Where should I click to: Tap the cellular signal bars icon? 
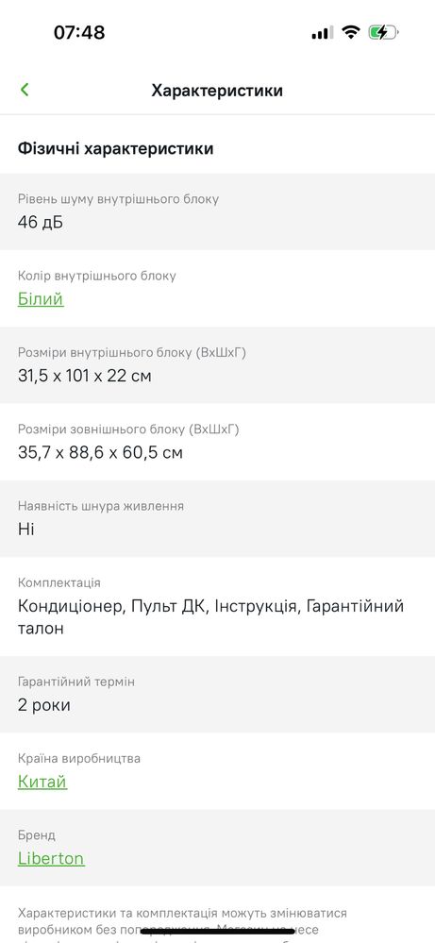tap(322, 33)
